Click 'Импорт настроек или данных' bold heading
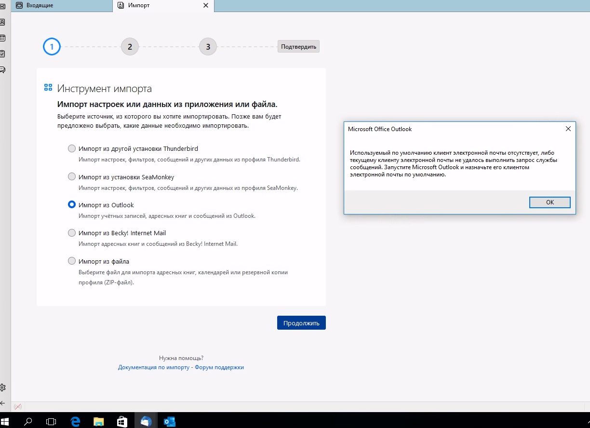 click(167, 104)
